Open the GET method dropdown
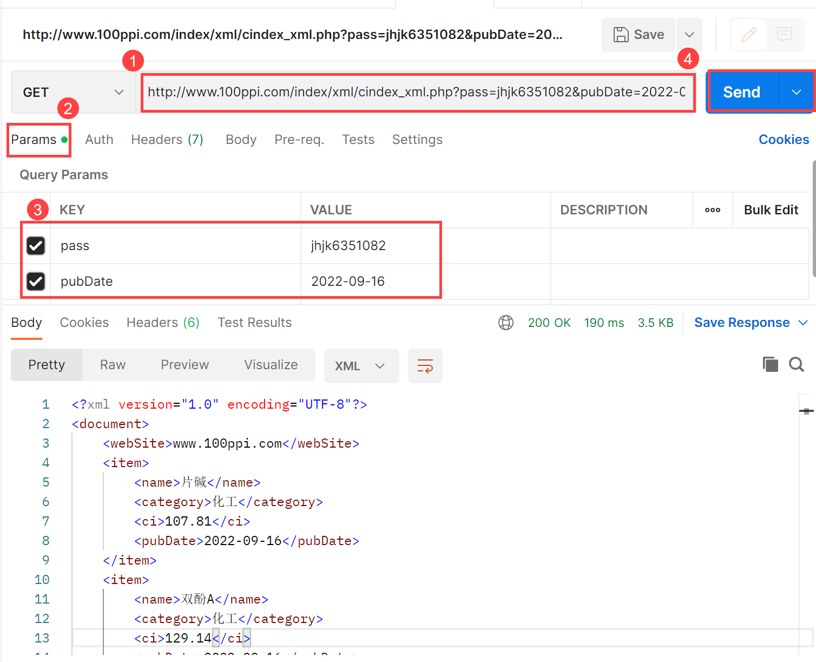The image size is (816, 662). pyautogui.click(x=73, y=92)
